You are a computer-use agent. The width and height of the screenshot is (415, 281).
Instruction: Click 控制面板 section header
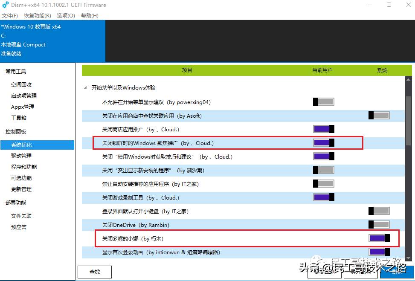click(x=16, y=131)
